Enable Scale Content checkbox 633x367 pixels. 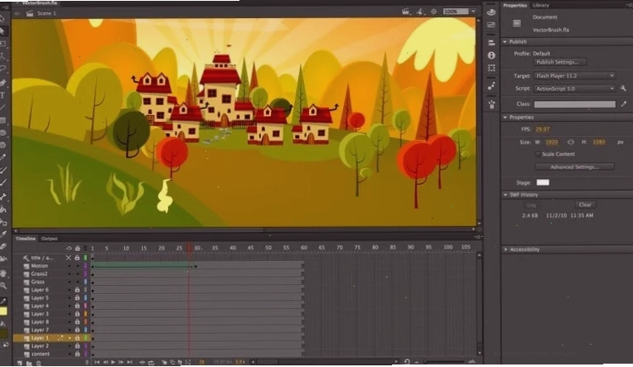538,154
